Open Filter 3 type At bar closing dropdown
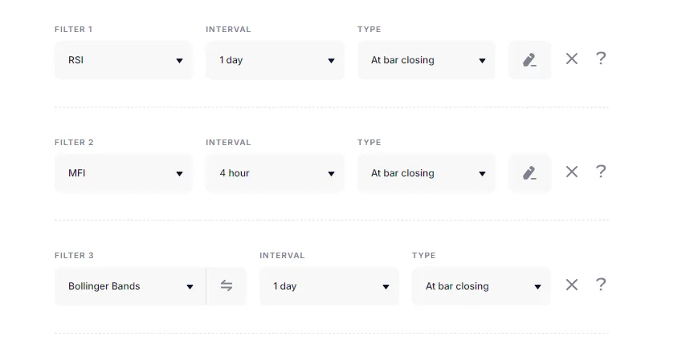This screenshot has width=698, height=340. [481, 286]
